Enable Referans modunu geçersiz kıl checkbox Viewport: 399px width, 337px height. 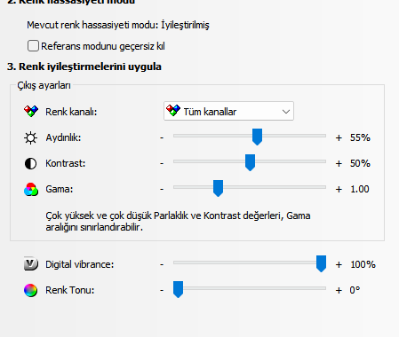tap(33, 46)
